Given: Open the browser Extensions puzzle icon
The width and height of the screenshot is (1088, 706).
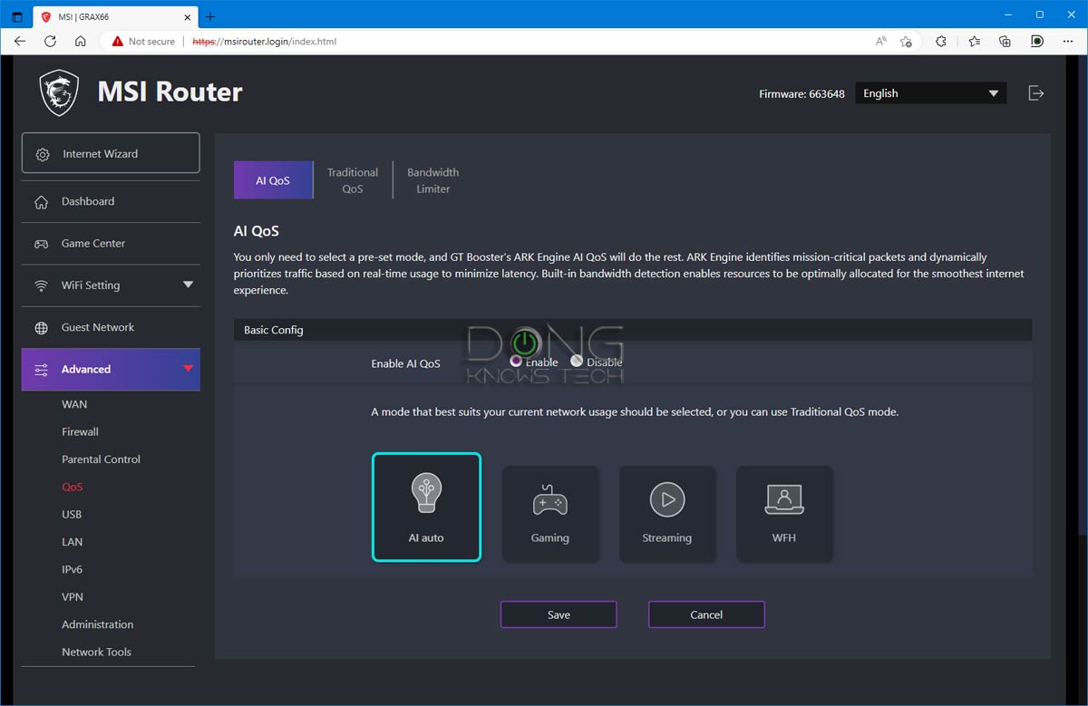Looking at the screenshot, I should click(x=941, y=41).
